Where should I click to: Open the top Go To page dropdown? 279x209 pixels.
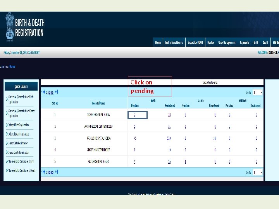[258, 93]
